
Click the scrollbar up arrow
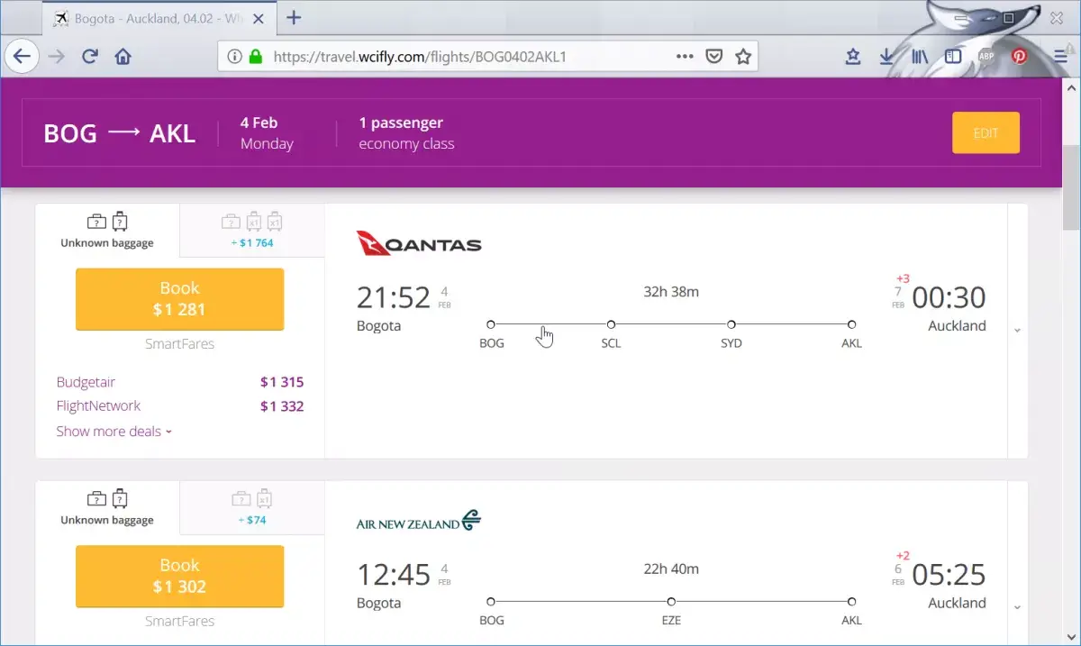tap(1071, 86)
